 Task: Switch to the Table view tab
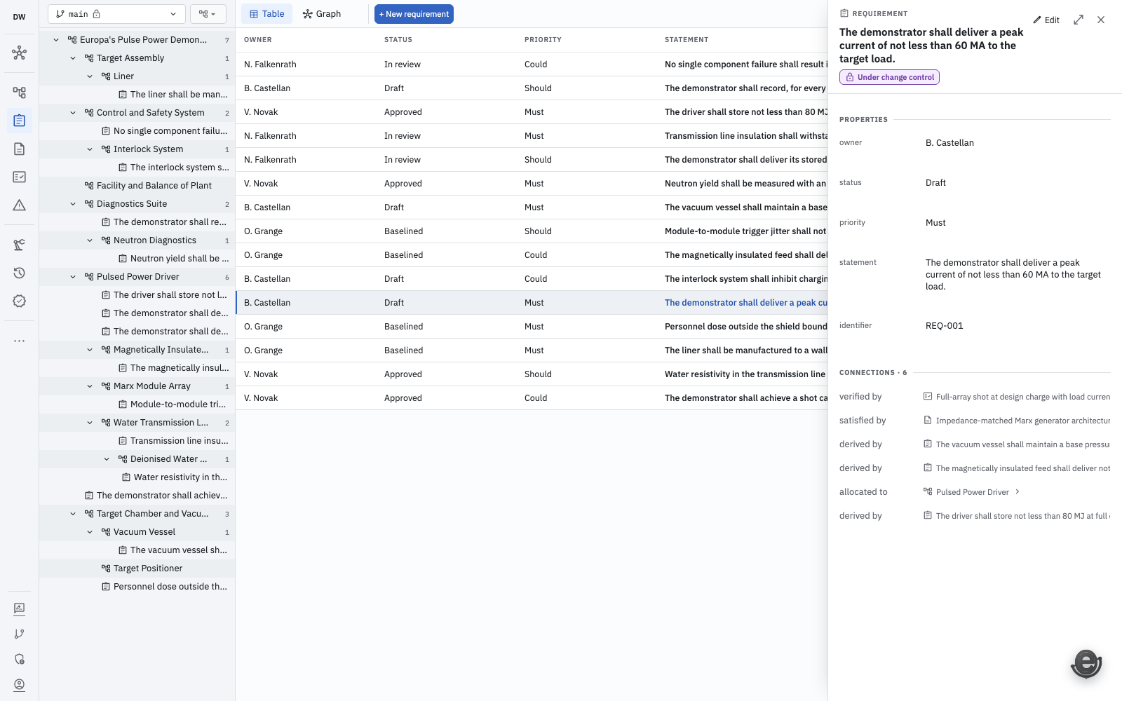(266, 14)
